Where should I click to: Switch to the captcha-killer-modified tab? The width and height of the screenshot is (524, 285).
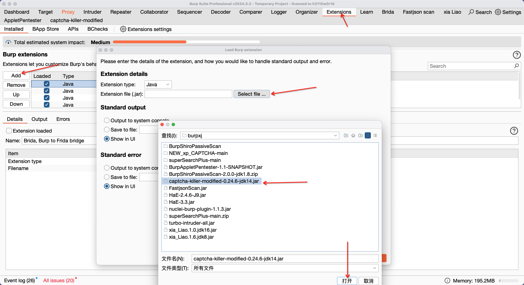[77, 20]
